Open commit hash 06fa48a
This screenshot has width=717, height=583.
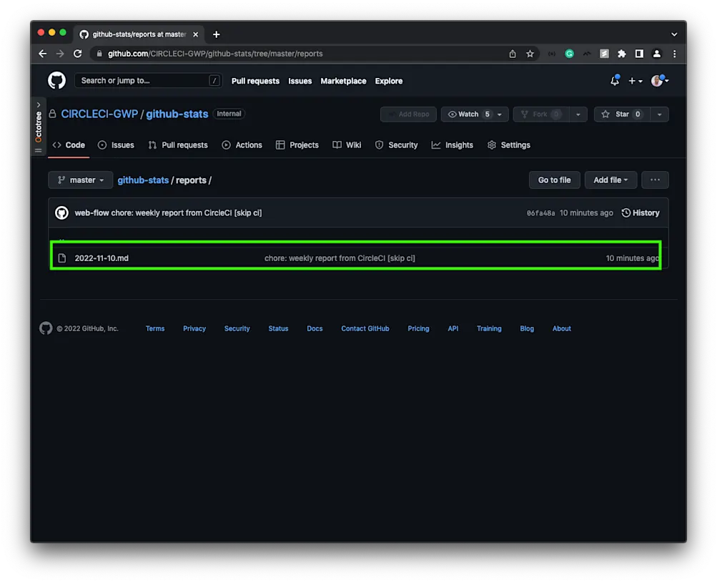(x=540, y=212)
